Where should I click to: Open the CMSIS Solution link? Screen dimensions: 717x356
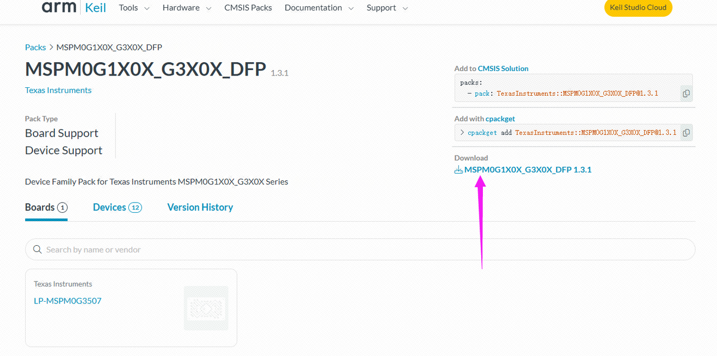coord(503,68)
